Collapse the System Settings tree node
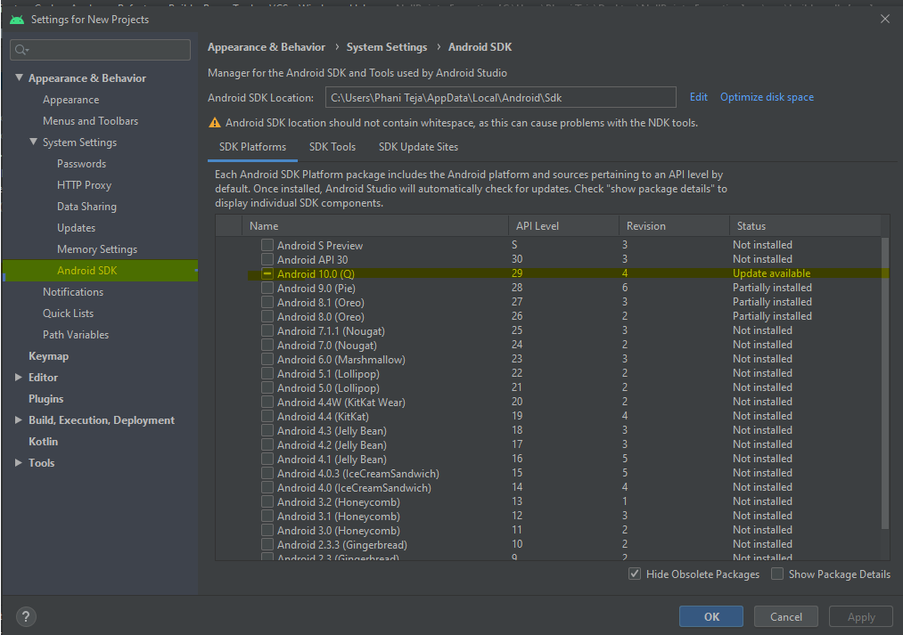The width and height of the screenshot is (903, 635). 34,142
